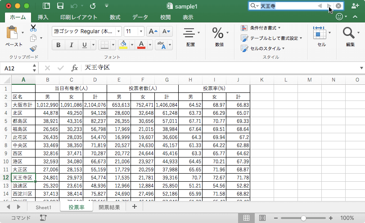Open the font name dropdown
Image resolution: width=365 pixels, height=223 pixels.
(118, 31)
